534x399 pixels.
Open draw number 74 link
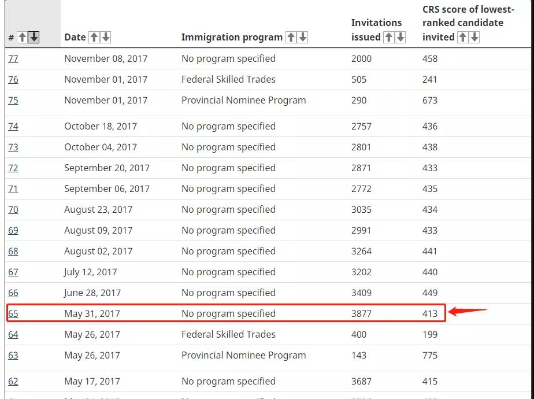pos(13,127)
